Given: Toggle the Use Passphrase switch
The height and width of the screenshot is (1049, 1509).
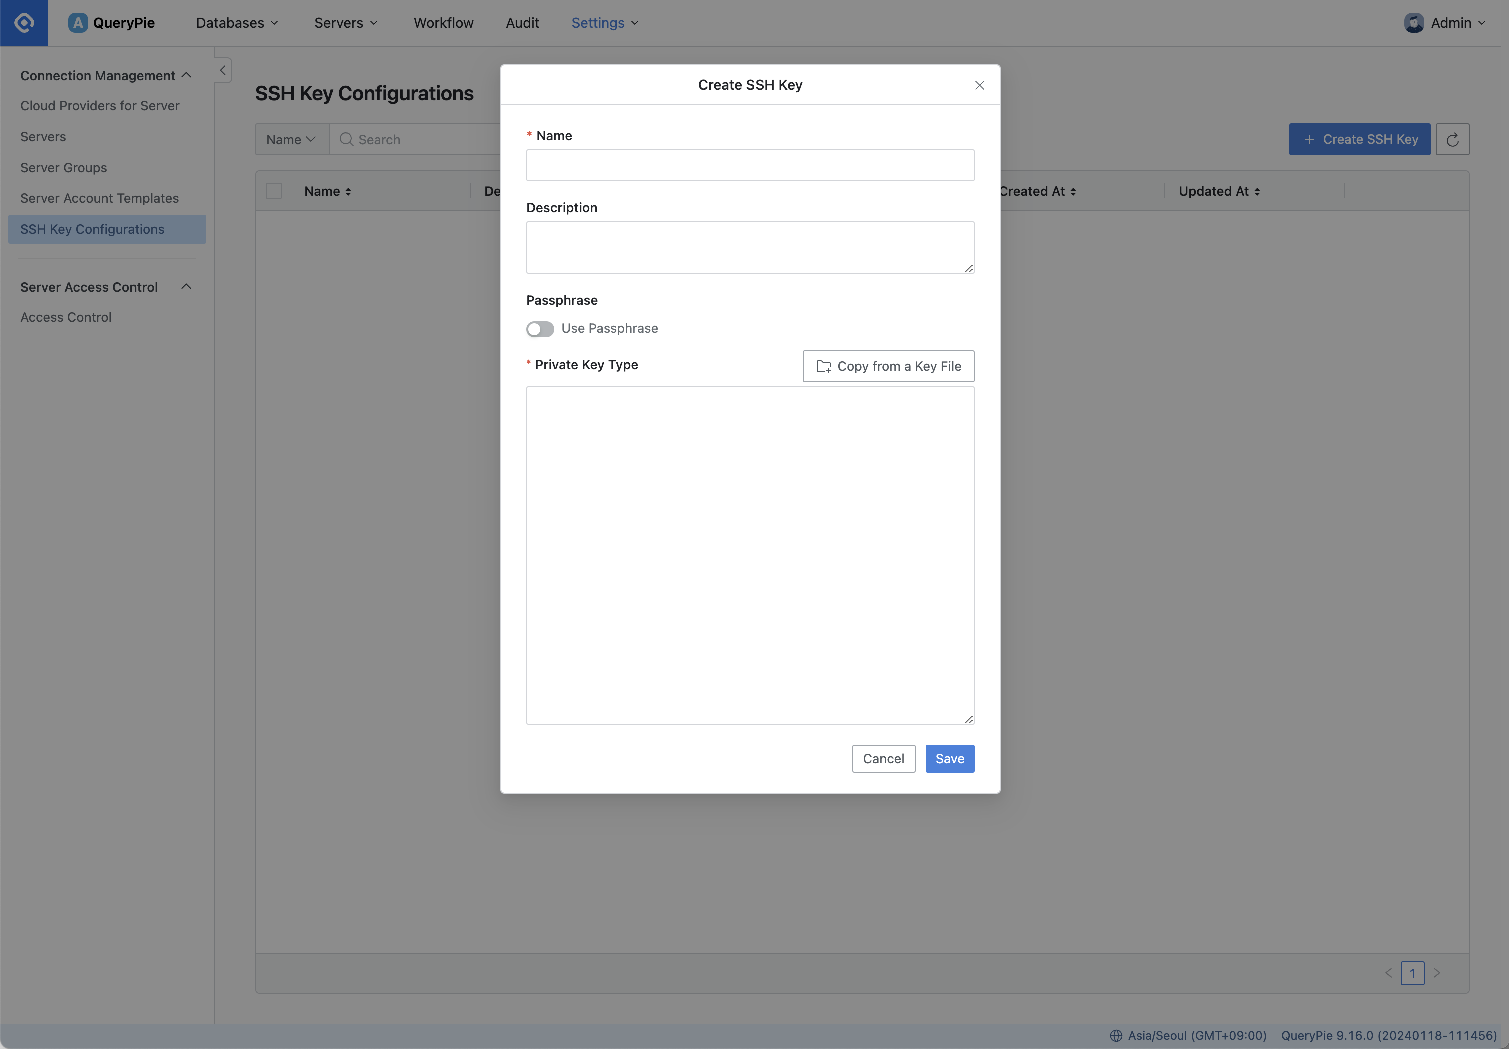Looking at the screenshot, I should [x=540, y=329].
